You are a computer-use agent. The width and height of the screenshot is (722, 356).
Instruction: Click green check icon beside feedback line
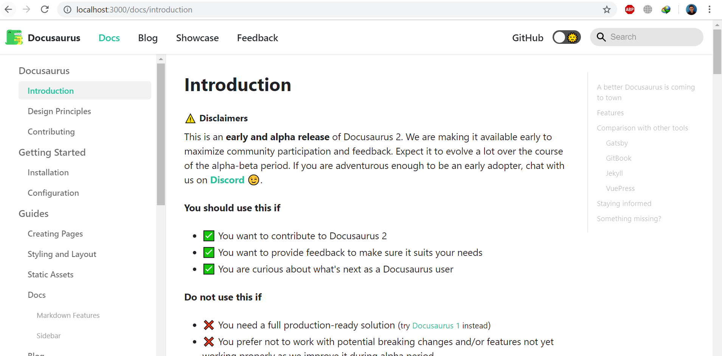click(x=209, y=252)
